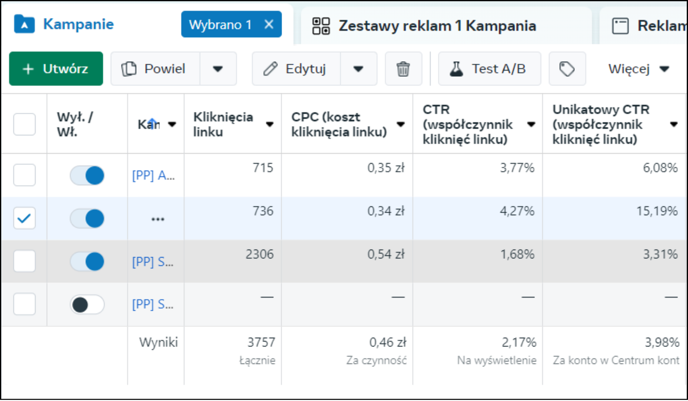
Task: Clear selection with Wybrano 1 X
Action: pos(269,24)
